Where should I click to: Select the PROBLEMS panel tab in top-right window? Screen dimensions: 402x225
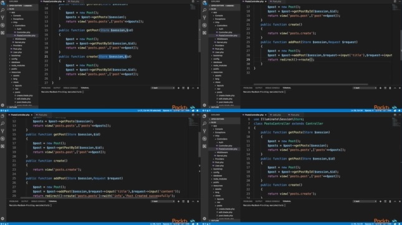click(x=247, y=88)
